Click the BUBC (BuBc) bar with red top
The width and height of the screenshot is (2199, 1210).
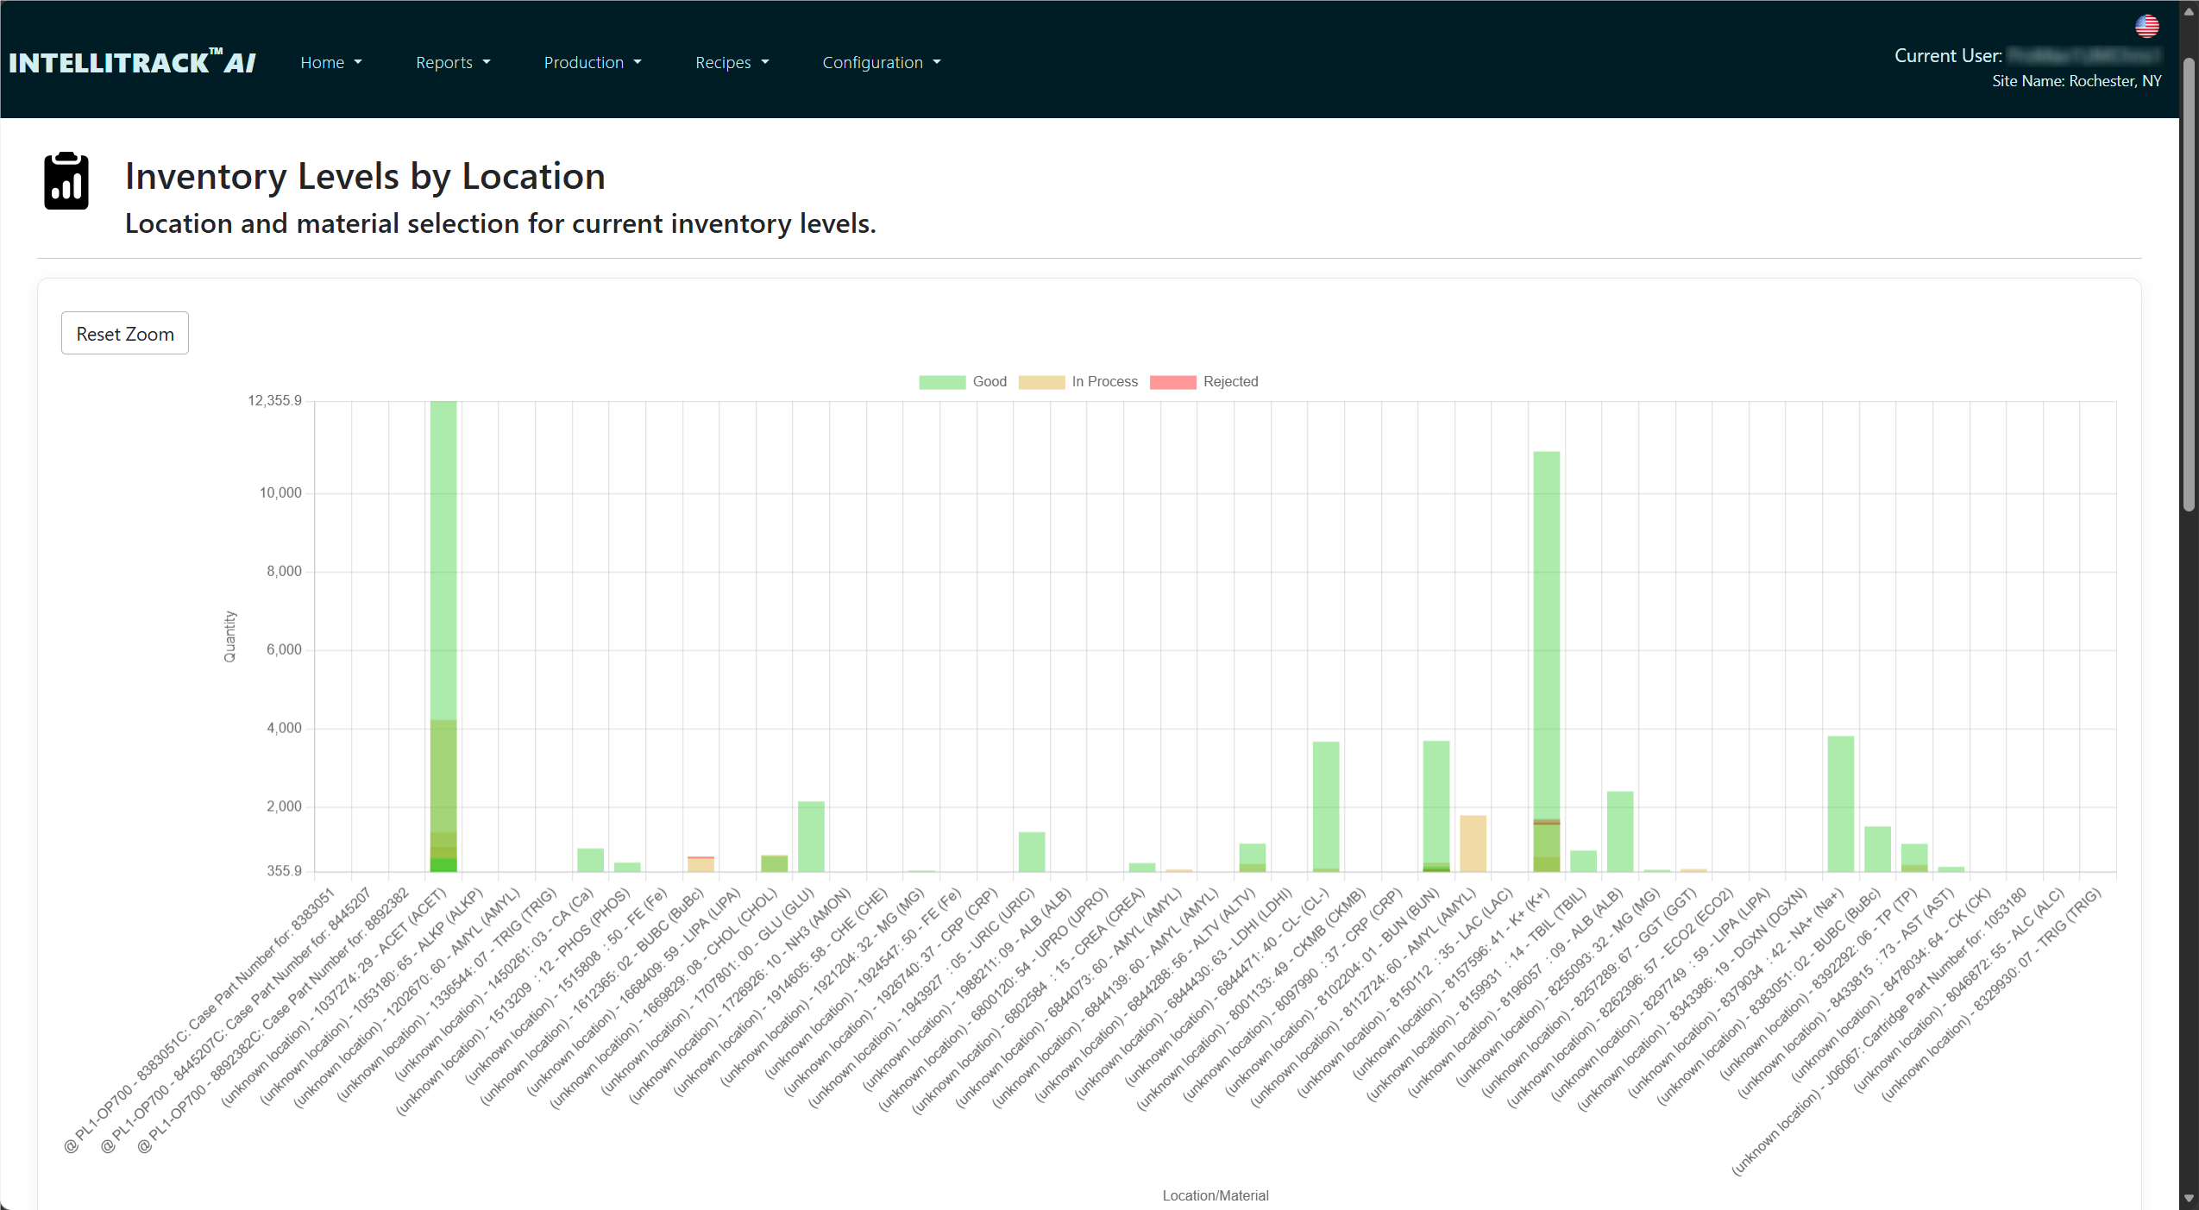pos(701,864)
